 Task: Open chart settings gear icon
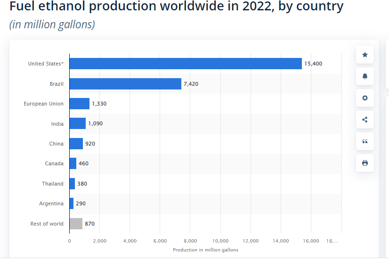[365, 98]
